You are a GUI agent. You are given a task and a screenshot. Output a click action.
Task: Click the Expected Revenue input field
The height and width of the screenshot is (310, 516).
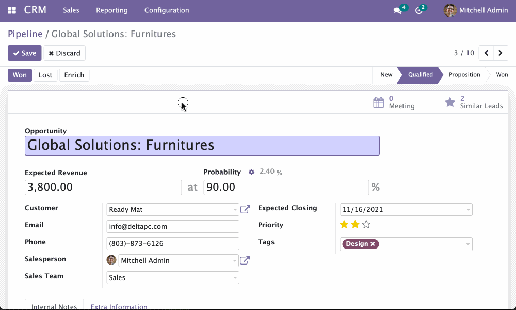(103, 187)
